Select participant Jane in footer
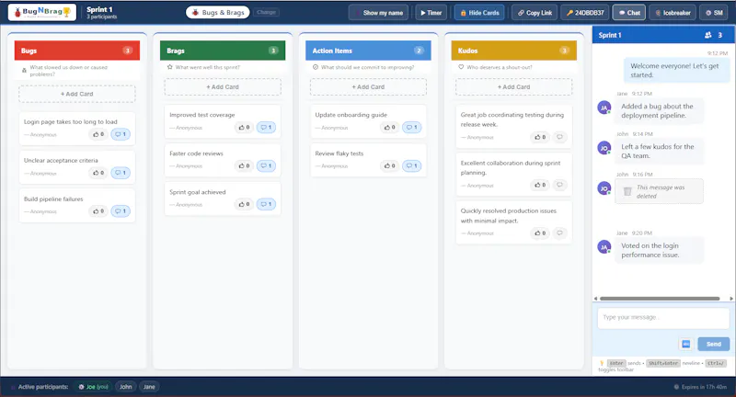 (x=149, y=387)
